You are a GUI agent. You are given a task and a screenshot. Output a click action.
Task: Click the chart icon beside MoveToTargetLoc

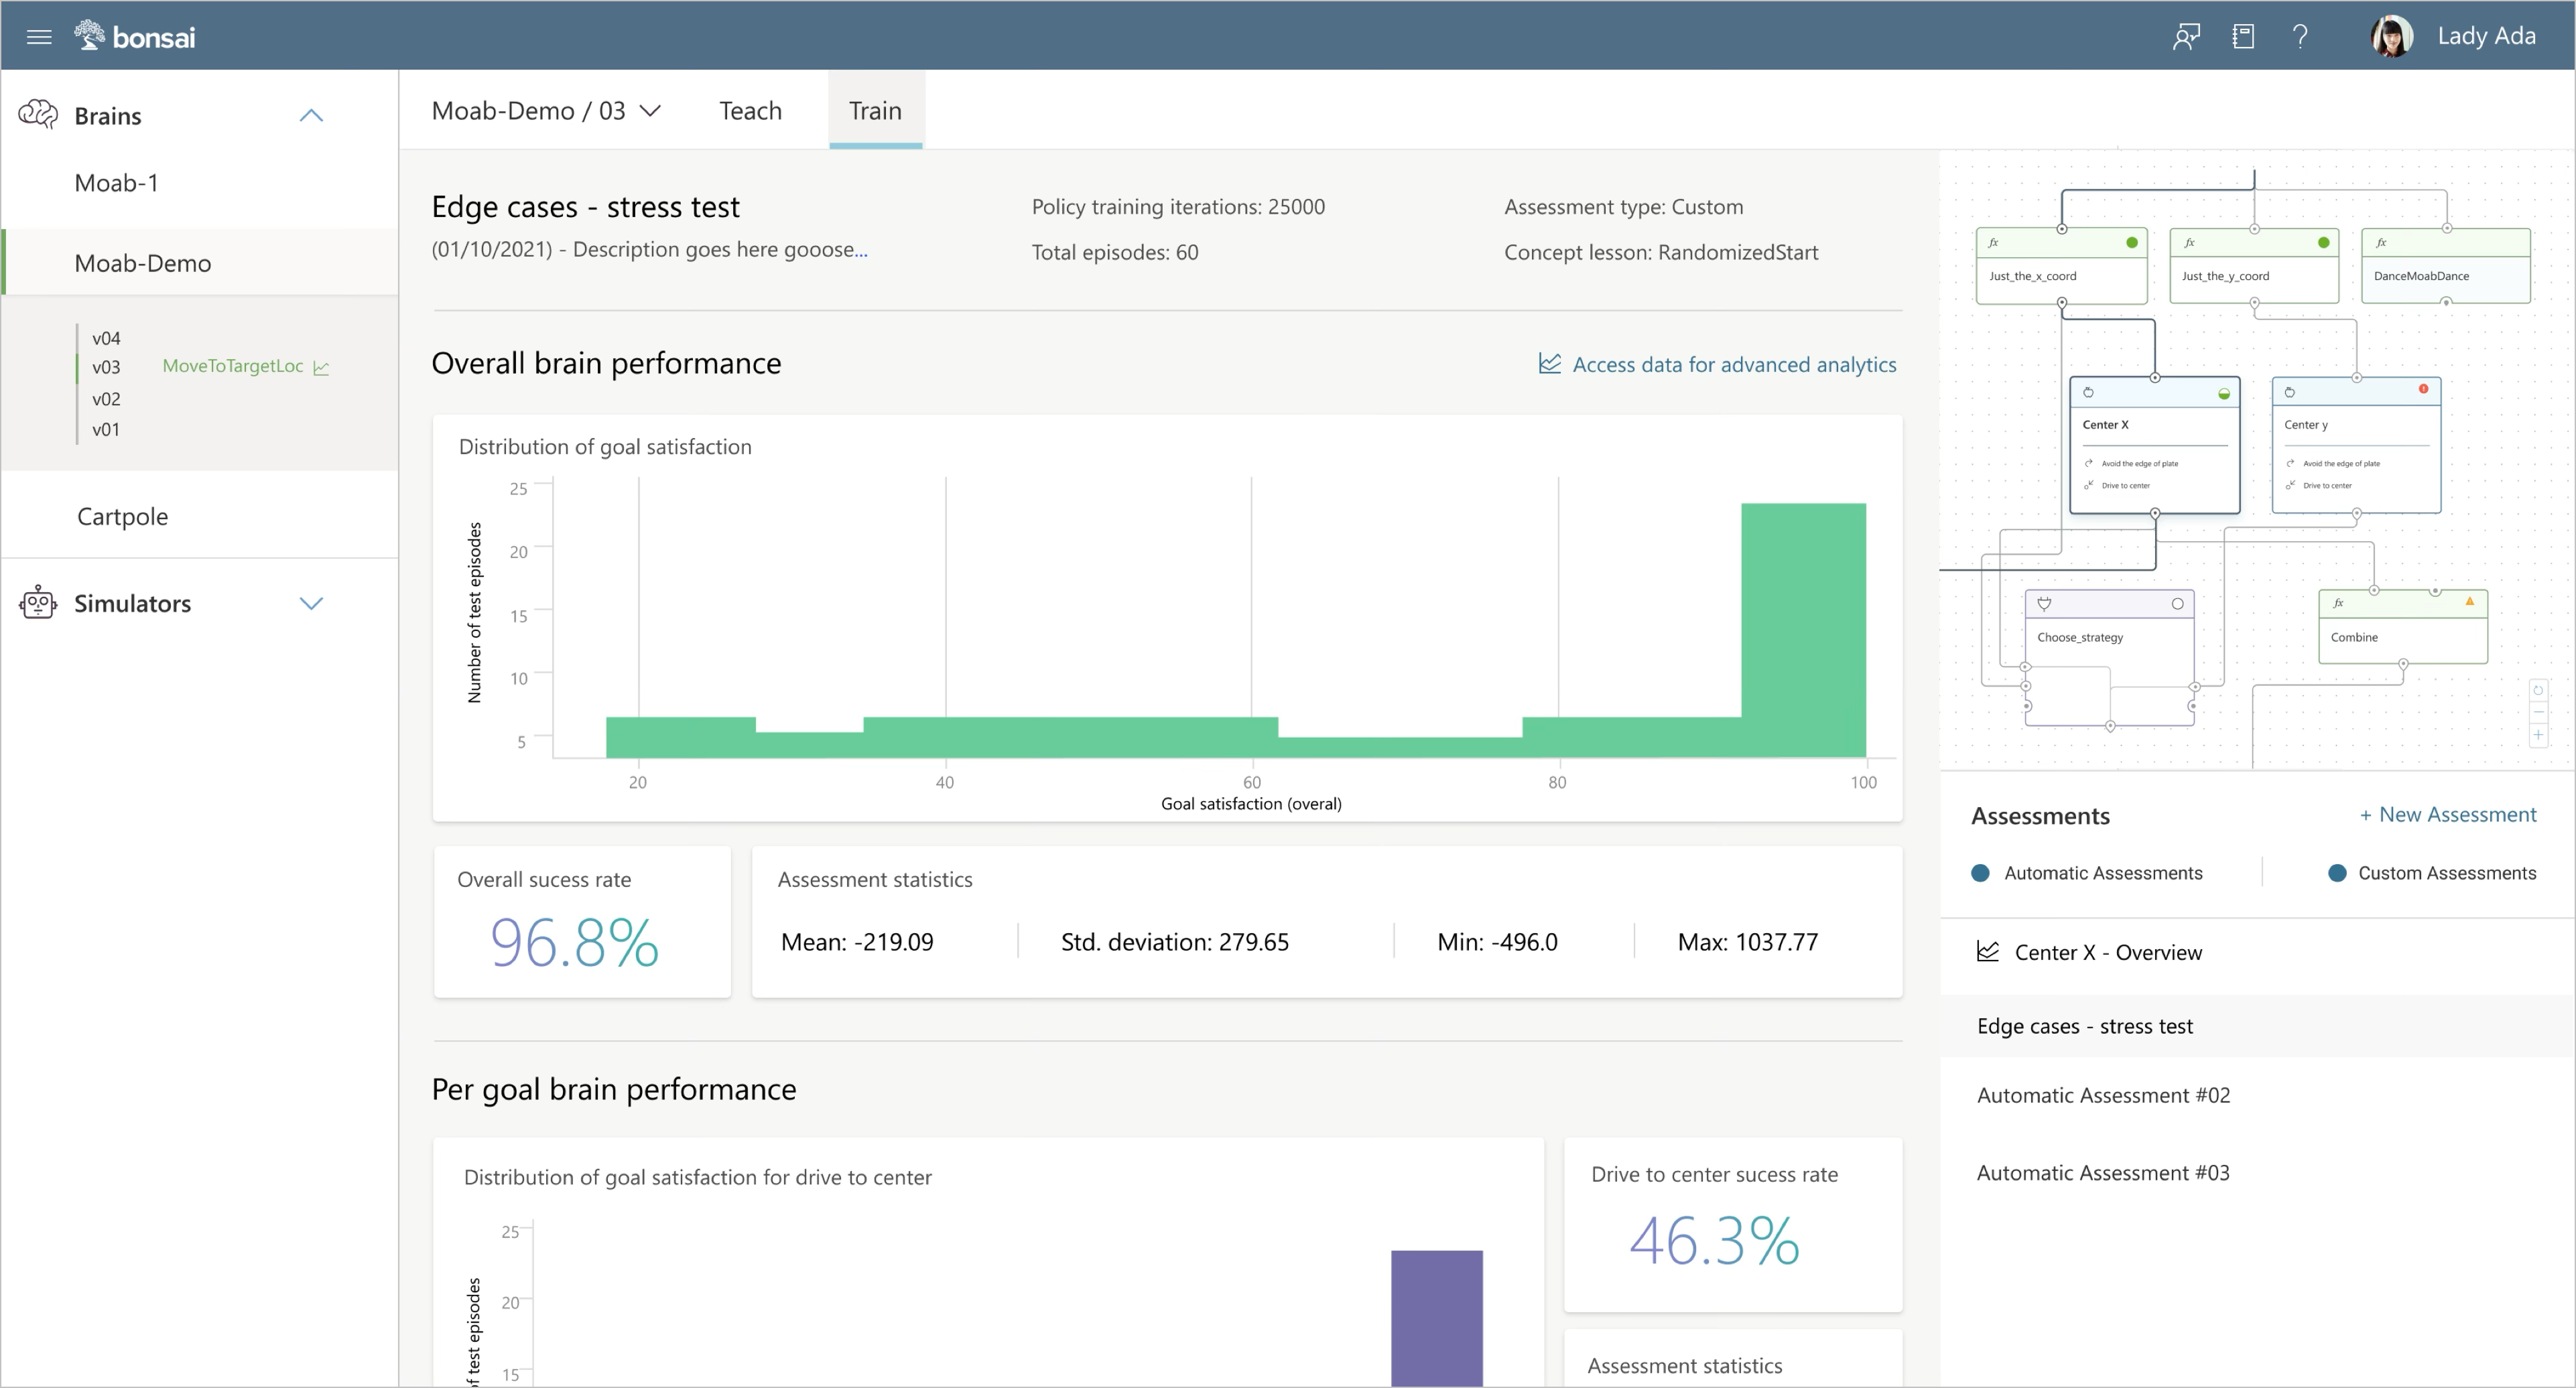pos(321,368)
